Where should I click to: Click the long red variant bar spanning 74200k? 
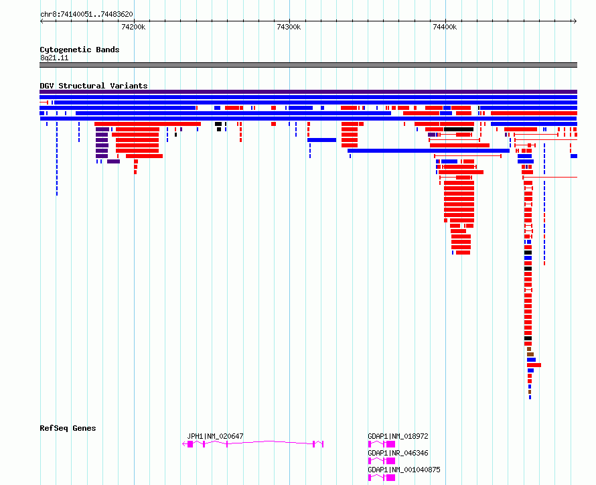click(147, 124)
